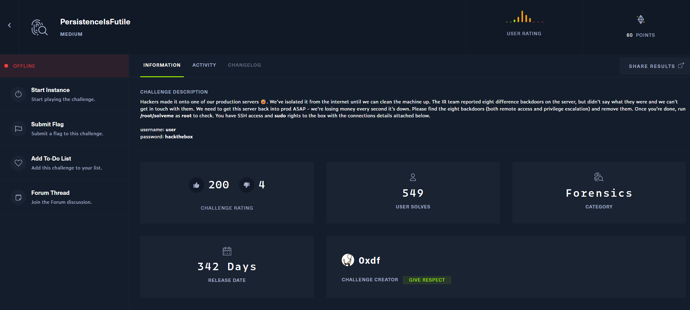Add challenge to To-Do List
The height and width of the screenshot is (310, 690).
click(x=64, y=163)
